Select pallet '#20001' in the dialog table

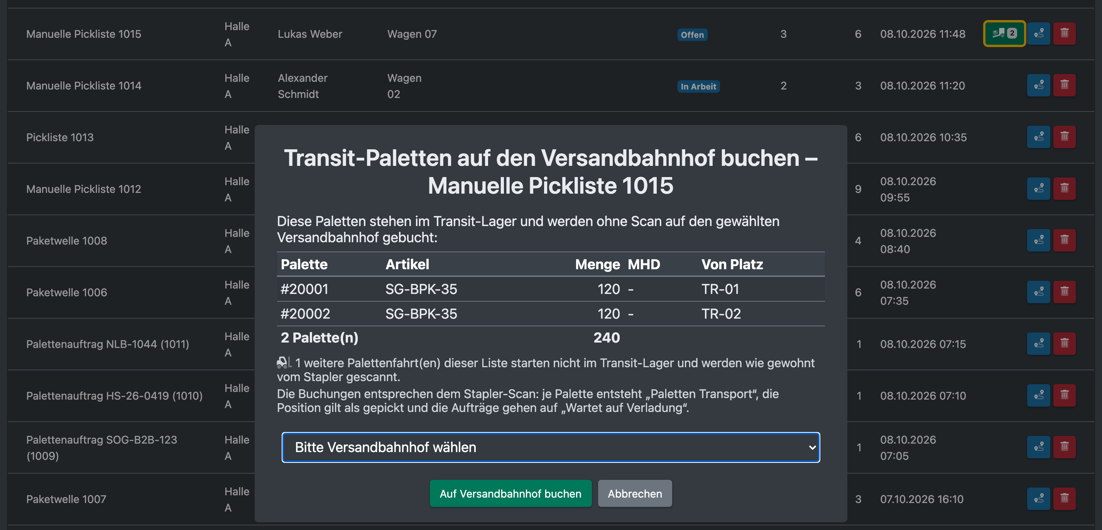tap(304, 289)
